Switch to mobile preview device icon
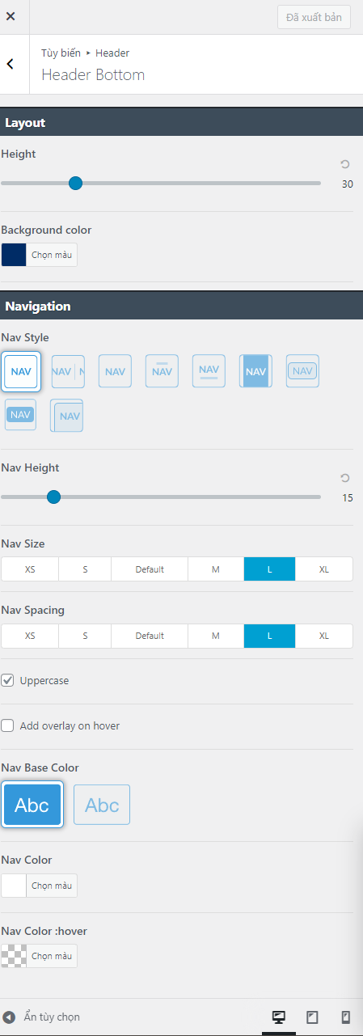 point(345,1017)
